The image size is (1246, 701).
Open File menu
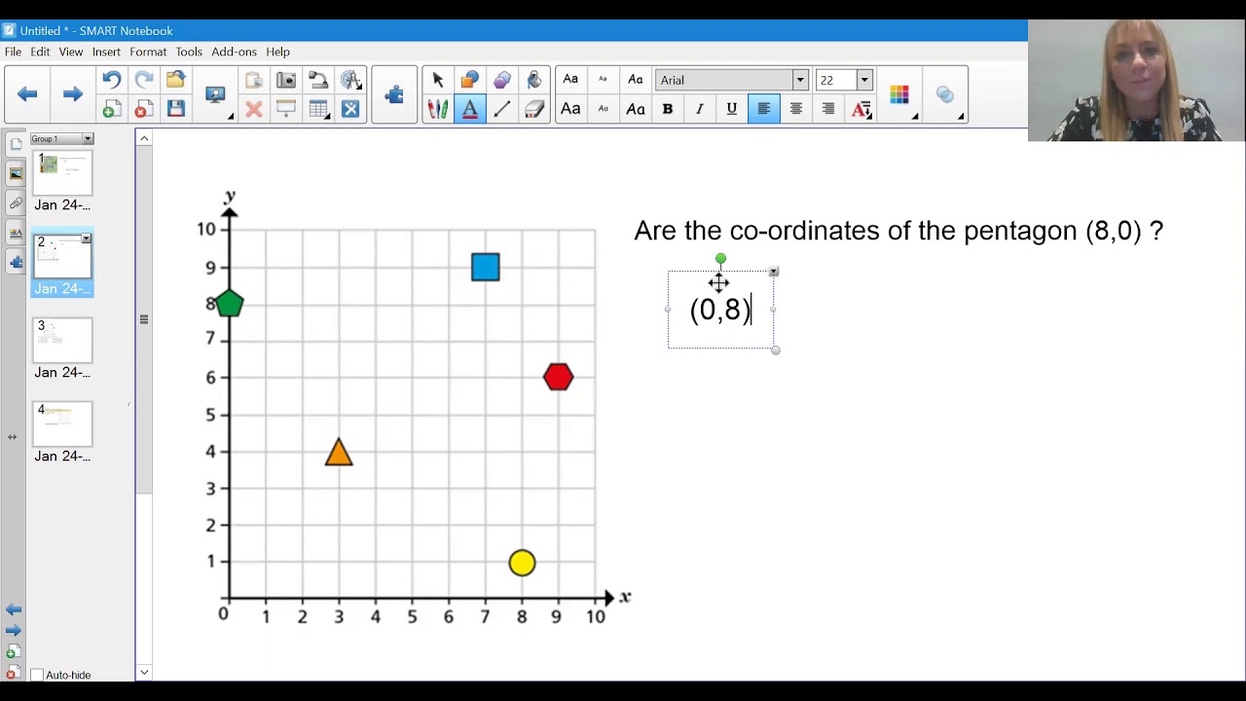click(x=13, y=52)
